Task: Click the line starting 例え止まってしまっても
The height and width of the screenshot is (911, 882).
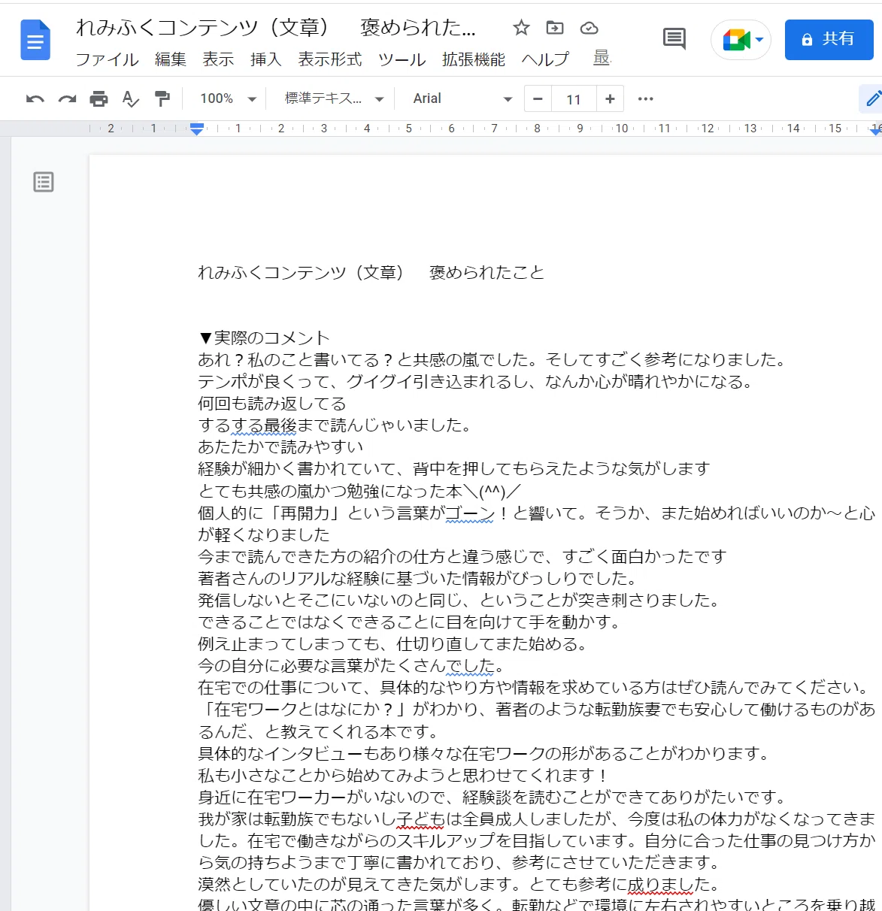Action: (x=393, y=643)
